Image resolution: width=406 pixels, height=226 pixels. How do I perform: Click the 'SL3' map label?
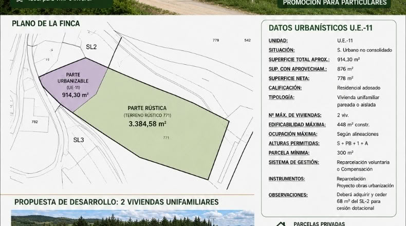click(x=79, y=140)
